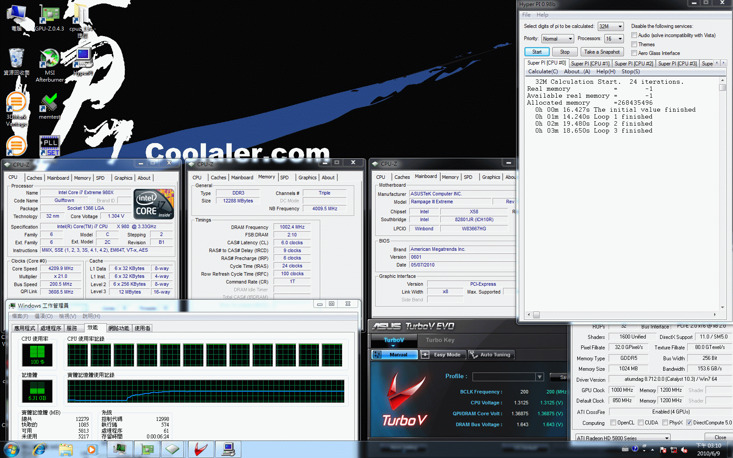Open the TurboV Profile dropdown
Screen dimensions: 733x458
point(540,377)
